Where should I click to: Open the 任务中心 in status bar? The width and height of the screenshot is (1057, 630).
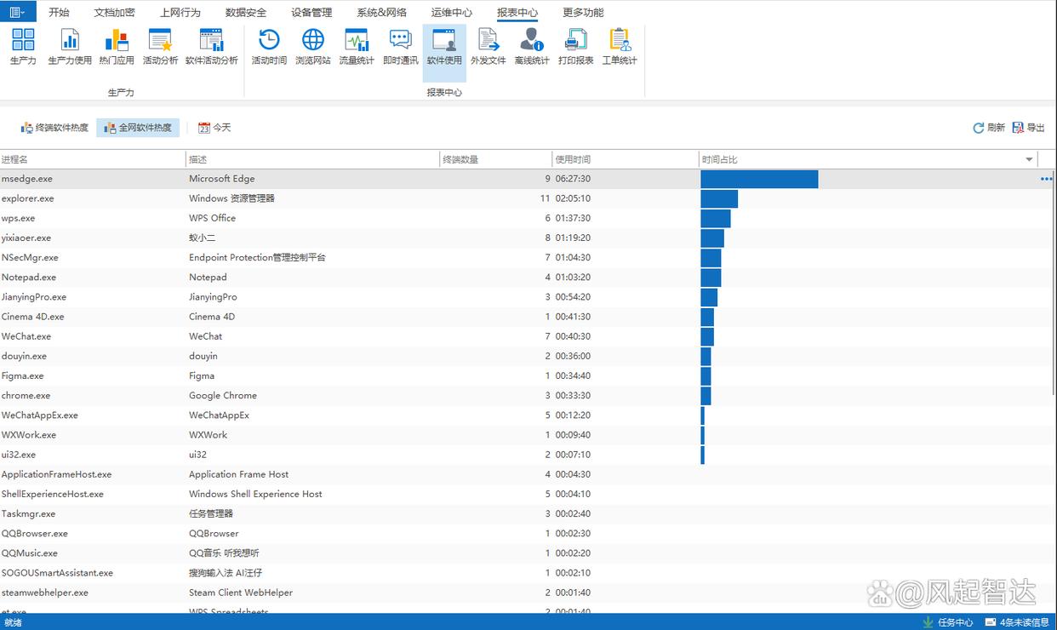pos(947,622)
